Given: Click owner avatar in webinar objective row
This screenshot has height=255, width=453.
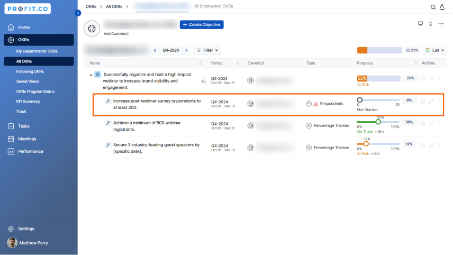Looking at the screenshot, I should tap(250, 80).
